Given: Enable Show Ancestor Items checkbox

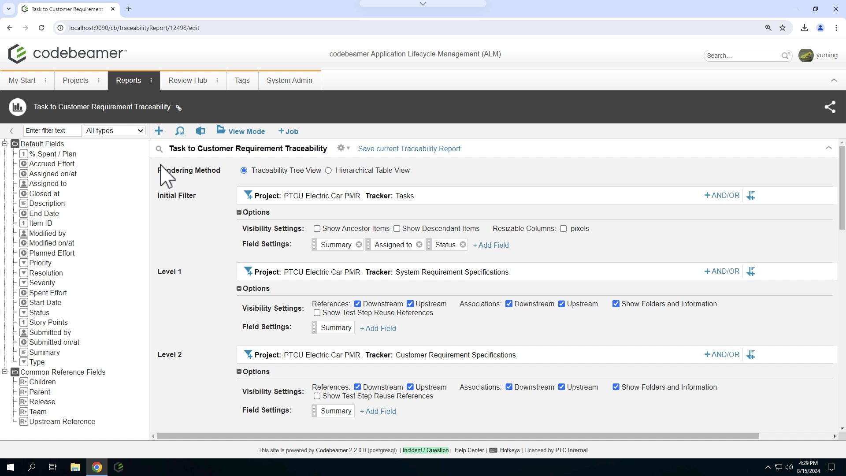Looking at the screenshot, I should [317, 229].
